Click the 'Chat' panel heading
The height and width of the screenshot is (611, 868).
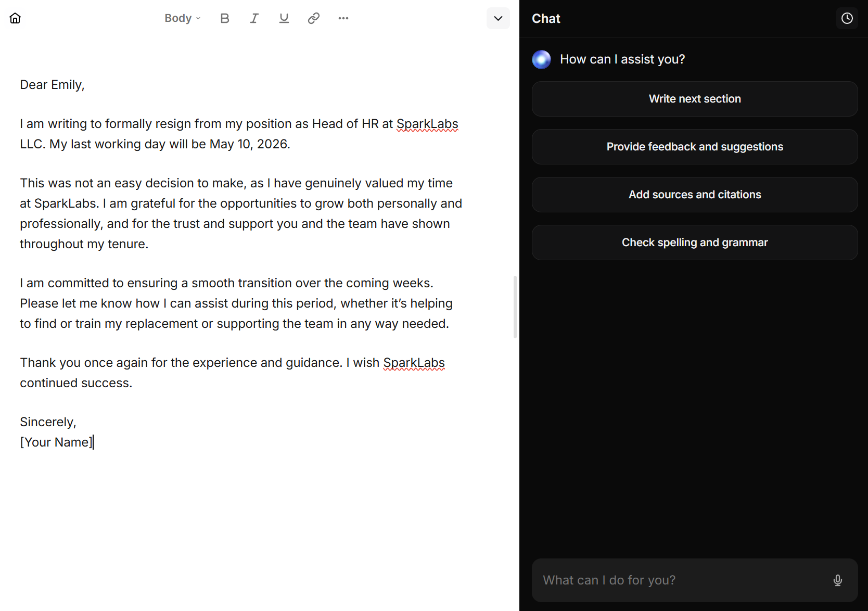point(546,19)
